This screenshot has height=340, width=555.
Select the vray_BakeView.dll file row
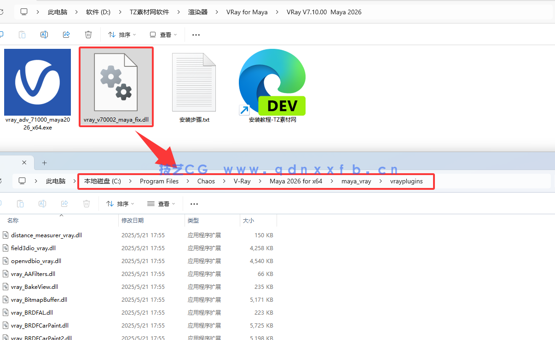tap(34, 287)
